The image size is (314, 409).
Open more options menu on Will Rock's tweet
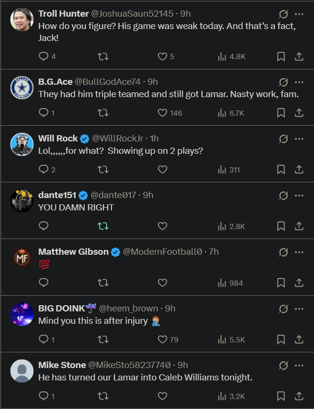pos(299,139)
